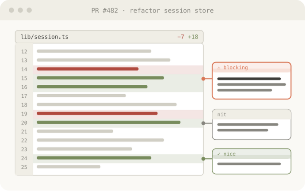Click the first gray window control dot
305x191 pixels.
pos(11,10)
